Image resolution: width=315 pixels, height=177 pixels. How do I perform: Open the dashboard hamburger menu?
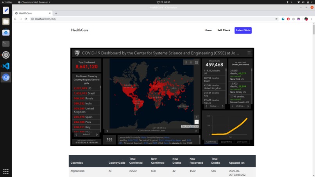coord(249,53)
